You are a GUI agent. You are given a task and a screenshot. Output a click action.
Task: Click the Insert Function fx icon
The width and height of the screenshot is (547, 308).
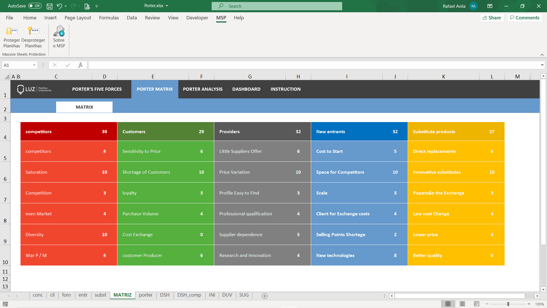80,65
